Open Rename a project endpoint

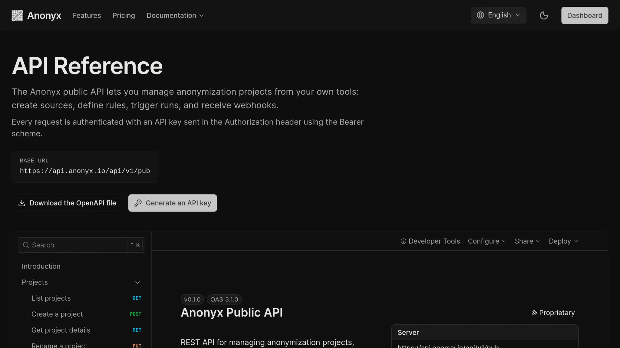tap(86, 345)
